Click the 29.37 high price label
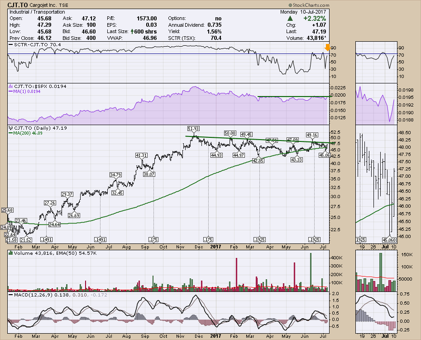 pyautogui.click(x=67, y=194)
